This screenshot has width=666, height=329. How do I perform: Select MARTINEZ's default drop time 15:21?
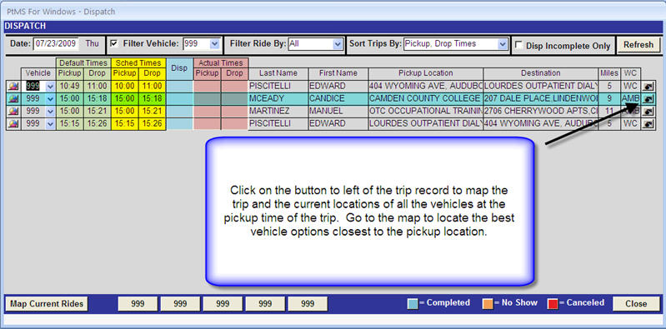click(x=97, y=112)
